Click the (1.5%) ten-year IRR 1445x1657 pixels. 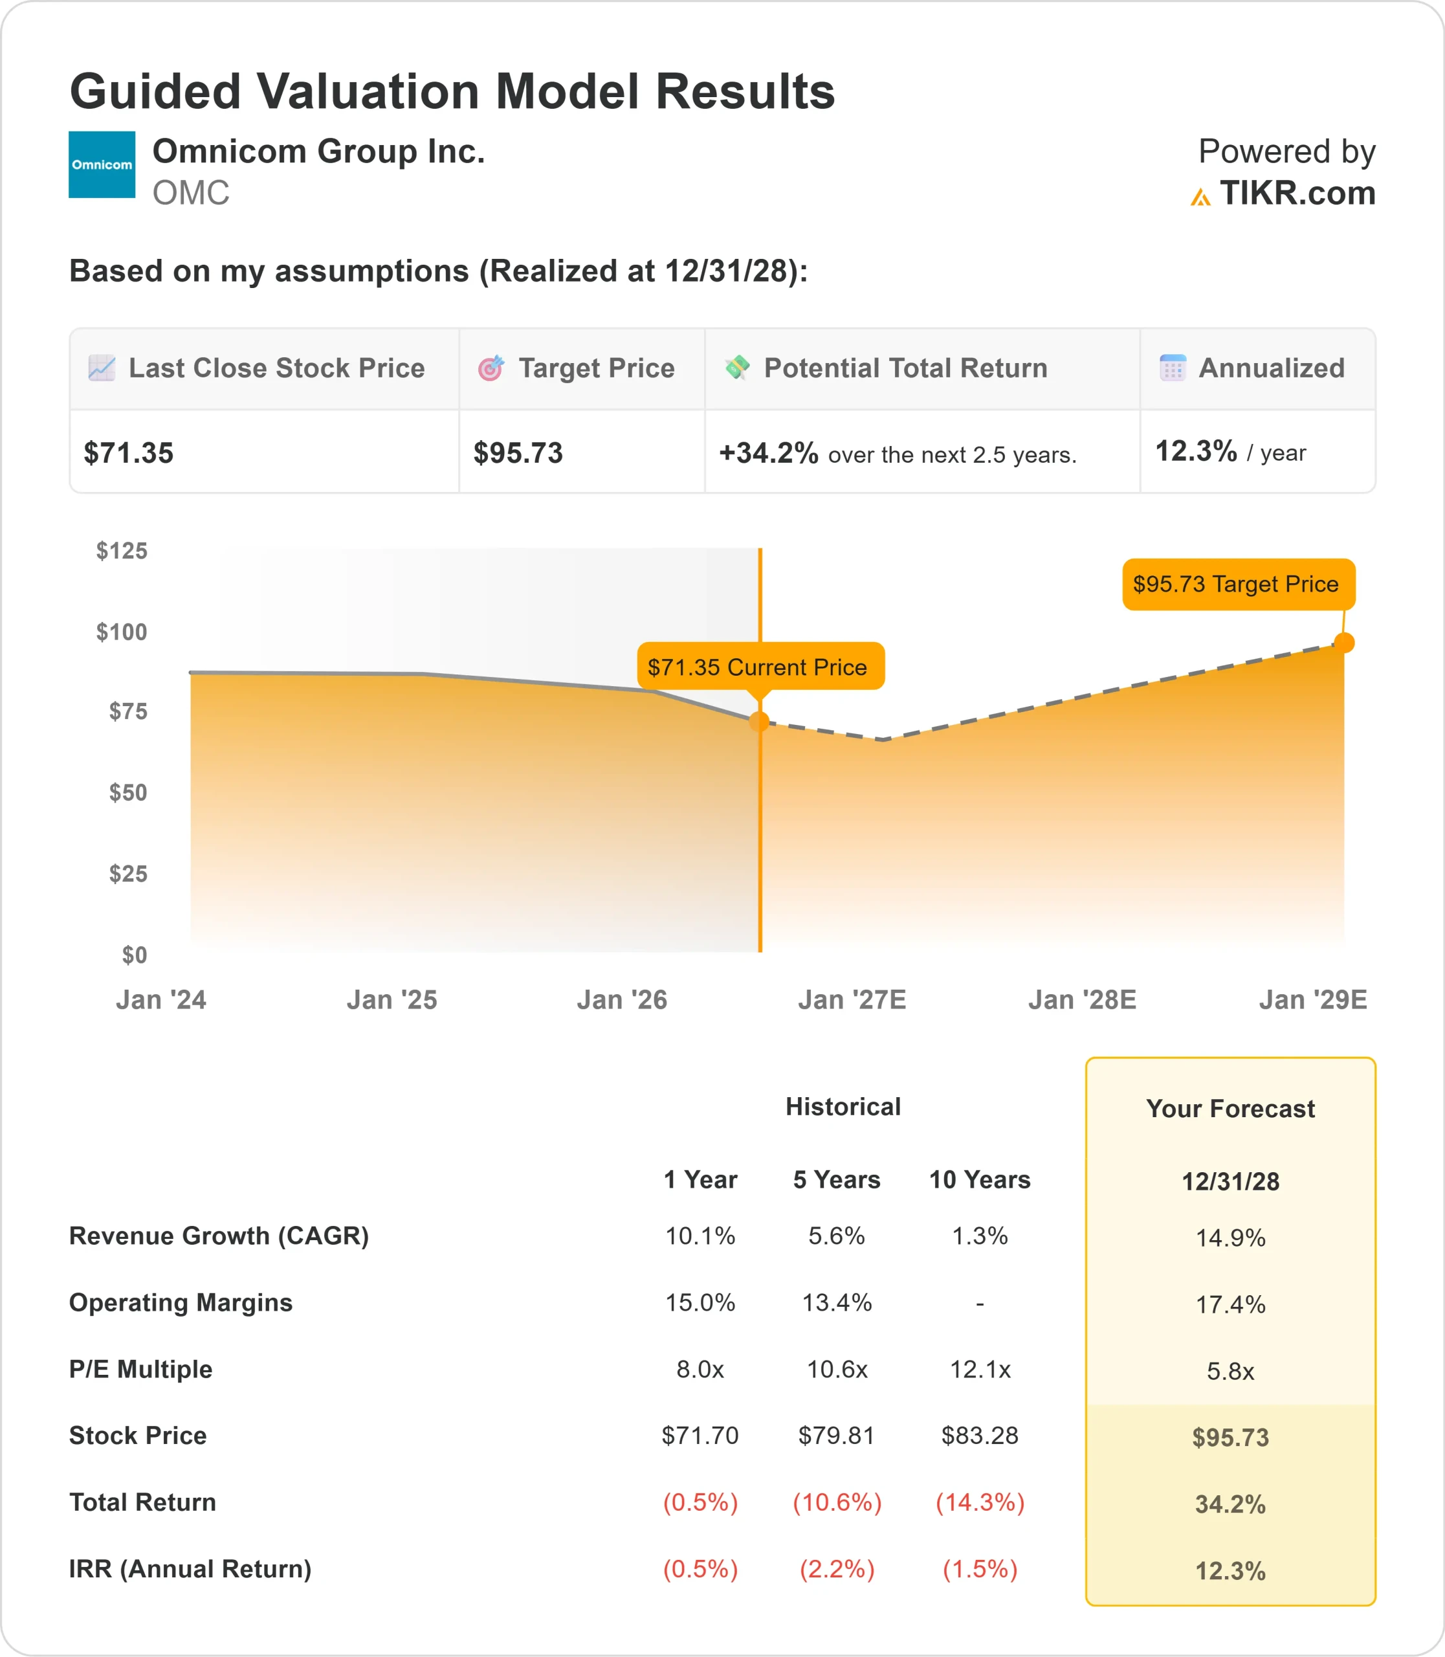tap(980, 1569)
